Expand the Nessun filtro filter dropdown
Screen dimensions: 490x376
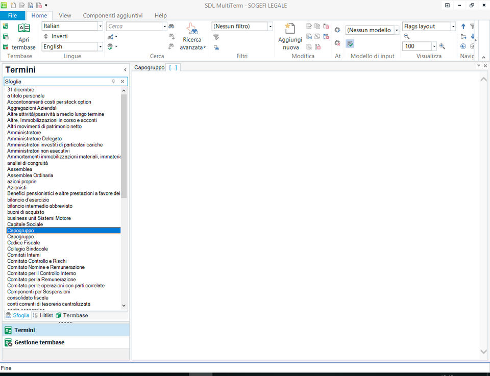click(270, 26)
